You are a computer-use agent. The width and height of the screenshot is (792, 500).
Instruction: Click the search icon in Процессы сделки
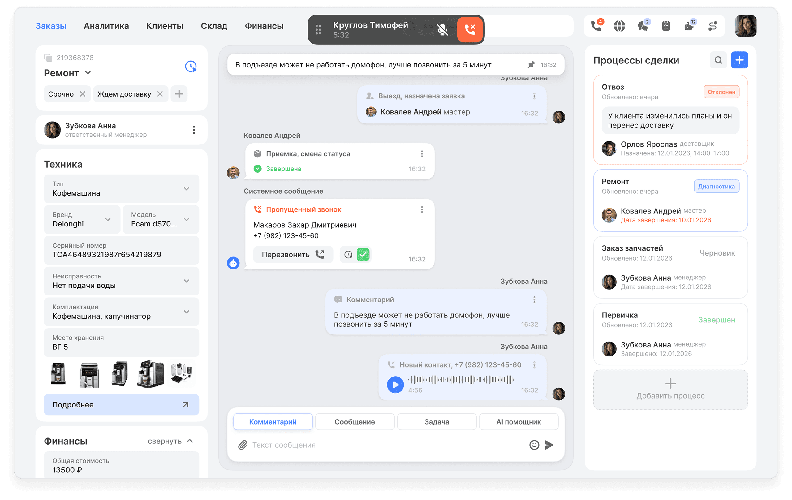tap(718, 60)
